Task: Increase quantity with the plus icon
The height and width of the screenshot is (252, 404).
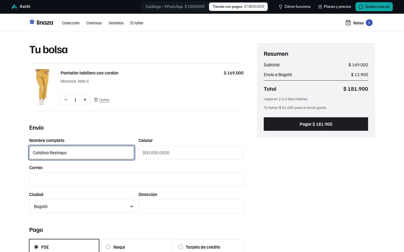Action: click(85, 100)
